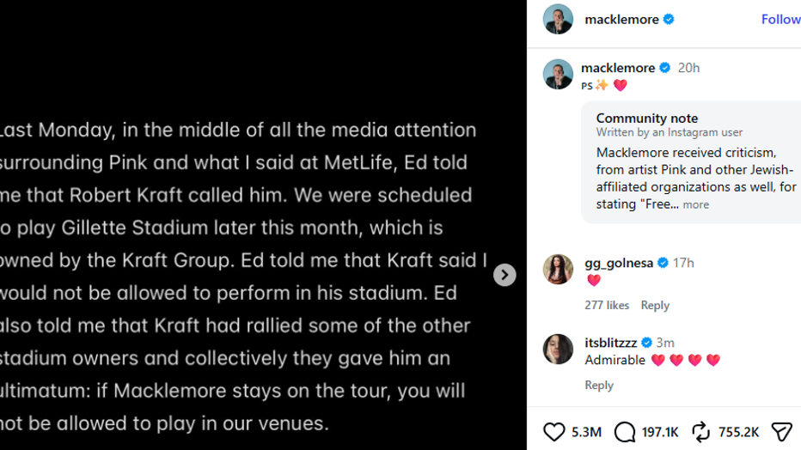801x450 pixels.
Task: Share post with paper plane icon
Action: 781,432
